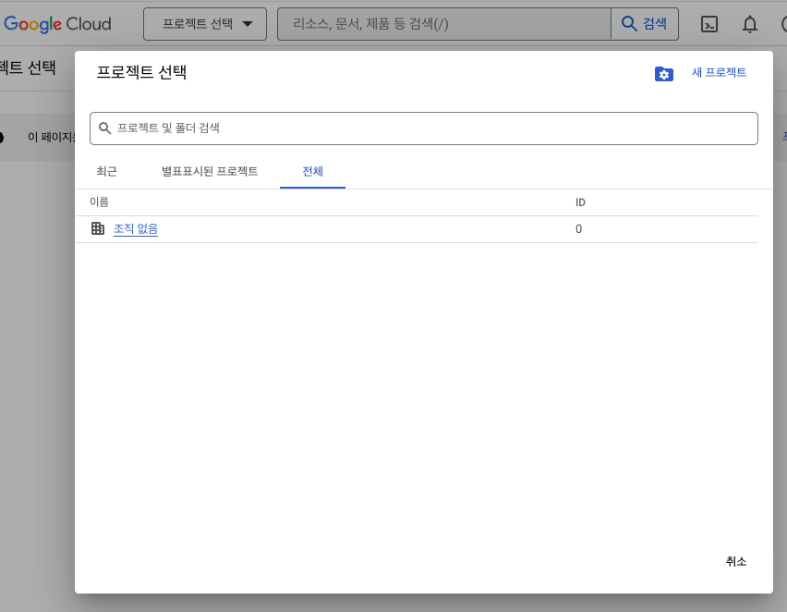This screenshot has width=787, height=612.
Task: Switch to the 최근 tab
Action: pyautogui.click(x=106, y=171)
